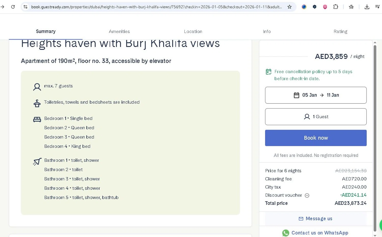Bookmark this page with the star icon
Viewport: 382px width, 237px height.
pos(290,7)
